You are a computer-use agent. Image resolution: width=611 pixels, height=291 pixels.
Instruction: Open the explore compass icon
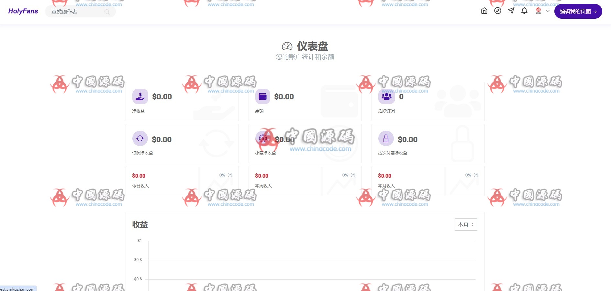pos(498,11)
